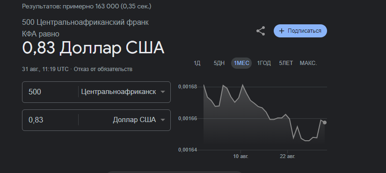386x173 pixels.
Task: Open the Отказ от обязательств link
Action: point(103,69)
